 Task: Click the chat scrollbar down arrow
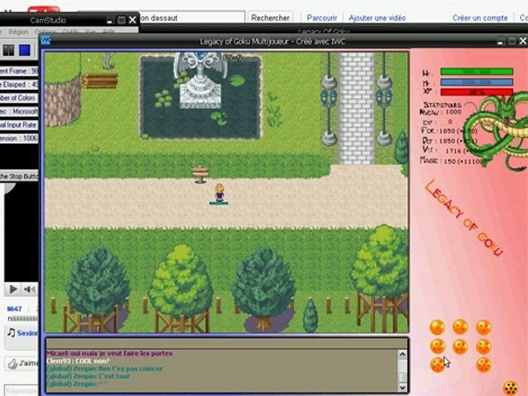(x=402, y=387)
